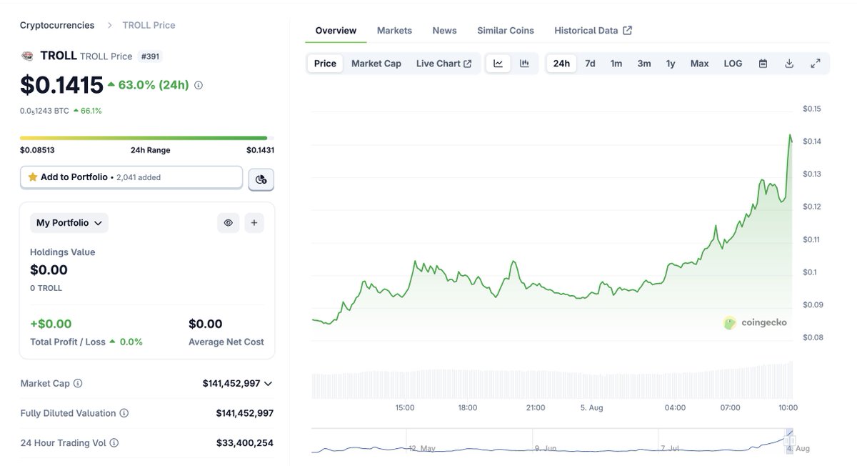Select the 7d time range
The width and height of the screenshot is (857, 466).
pos(590,64)
